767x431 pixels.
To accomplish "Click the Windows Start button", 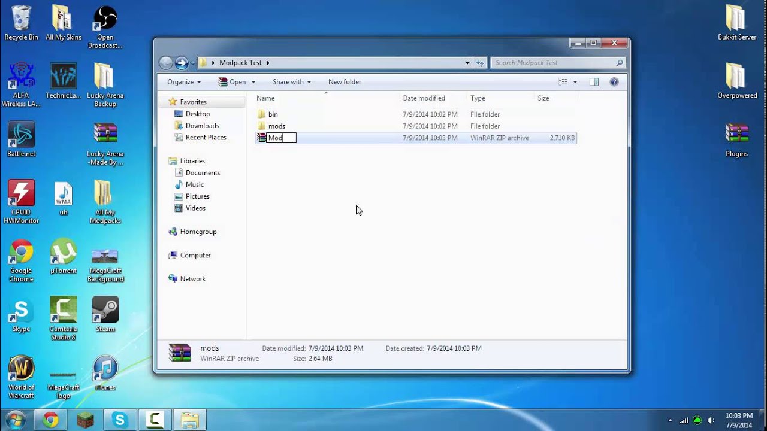I will (x=16, y=420).
